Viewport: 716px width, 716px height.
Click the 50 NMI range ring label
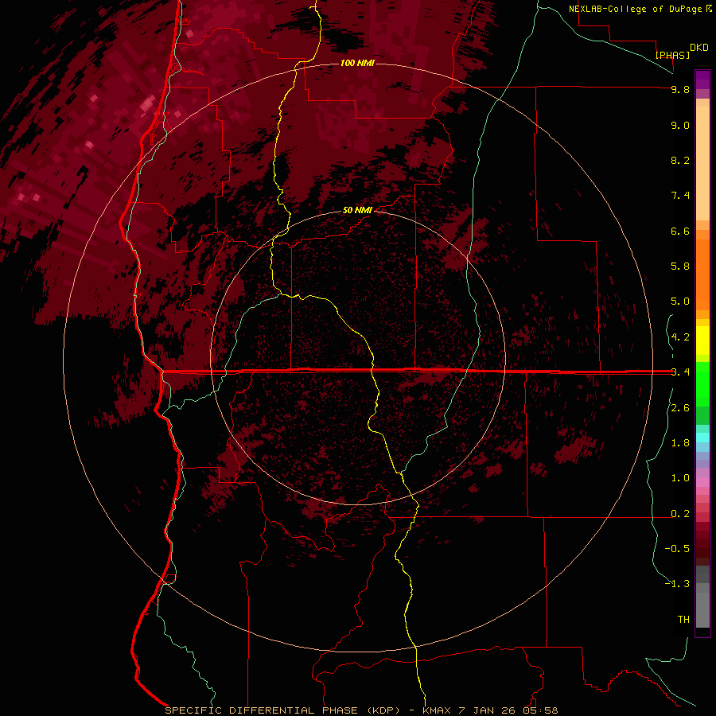(x=357, y=210)
